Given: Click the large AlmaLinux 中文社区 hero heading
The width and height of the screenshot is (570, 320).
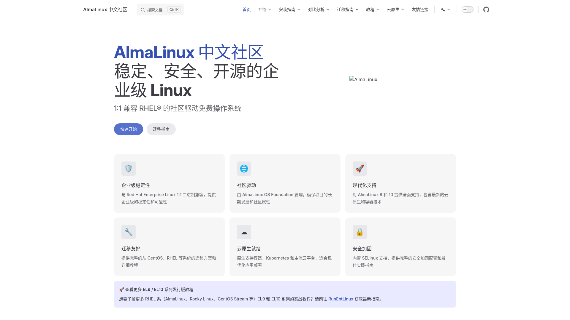Looking at the screenshot, I should click(189, 52).
